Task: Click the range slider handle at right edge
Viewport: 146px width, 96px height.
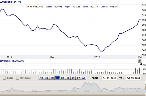Action: [x=145, y=87]
